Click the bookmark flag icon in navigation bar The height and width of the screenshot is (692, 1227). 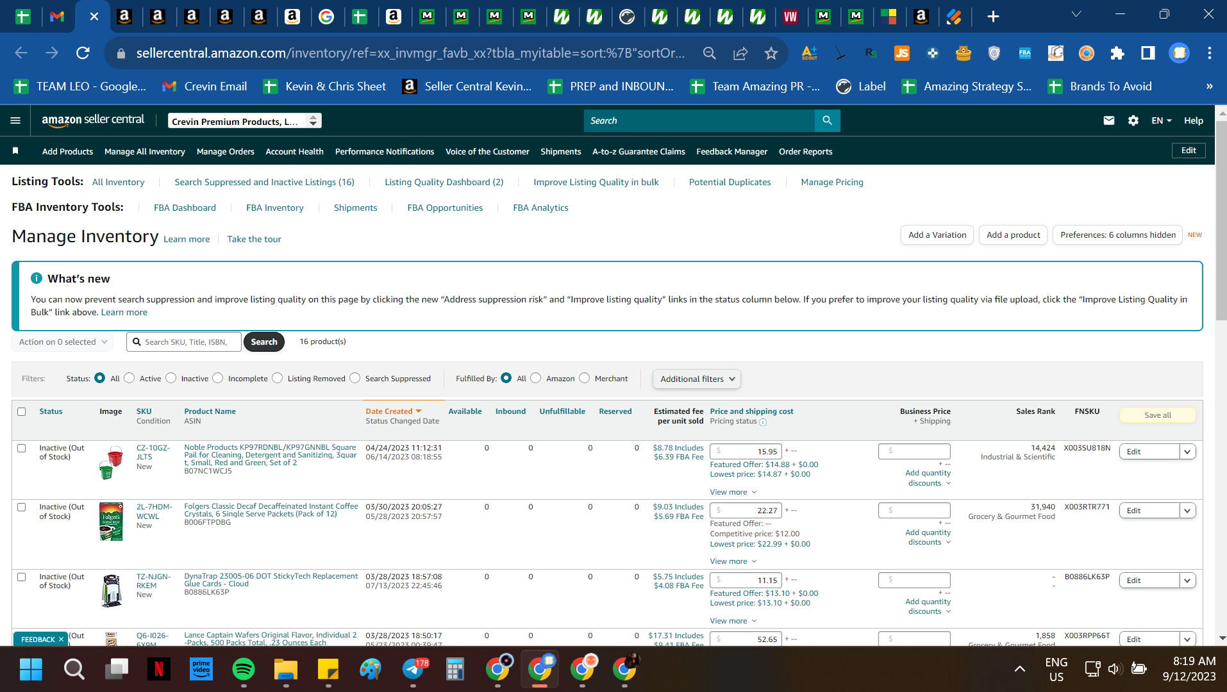15,151
